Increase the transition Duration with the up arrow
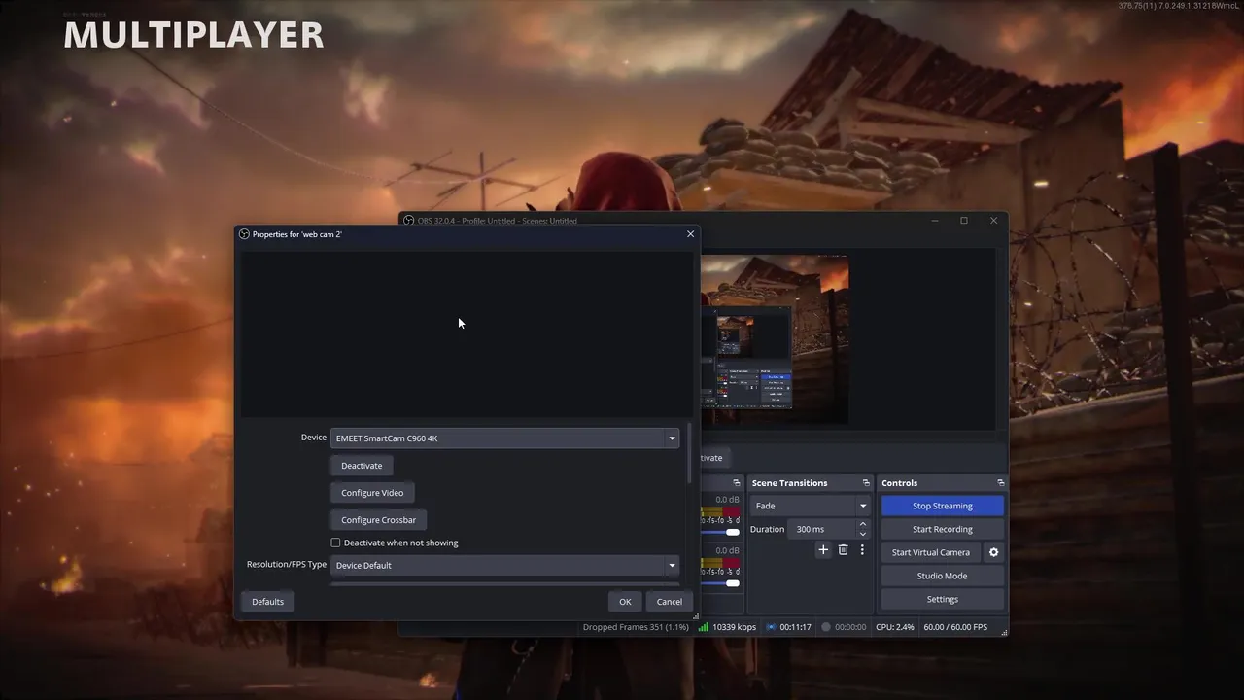Screen dimensions: 1244x700 [862, 524]
